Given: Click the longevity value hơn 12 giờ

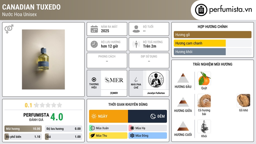Looking at the screenshot, I should click(x=109, y=46).
